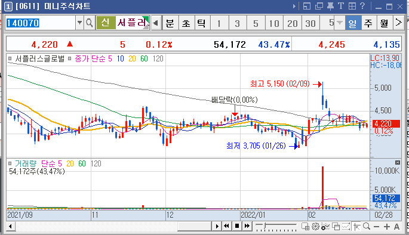
Task: Close the volume panel with its X
Action: pos(398,163)
